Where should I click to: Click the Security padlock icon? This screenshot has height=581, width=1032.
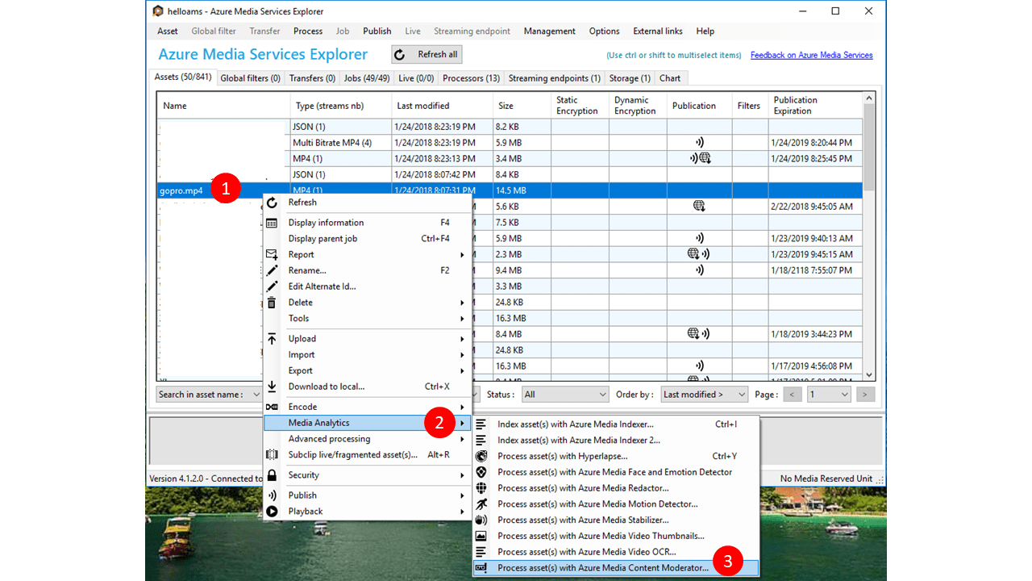tap(273, 474)
